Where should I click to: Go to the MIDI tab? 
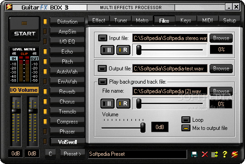pyautogui.click(x=207, y=20)
